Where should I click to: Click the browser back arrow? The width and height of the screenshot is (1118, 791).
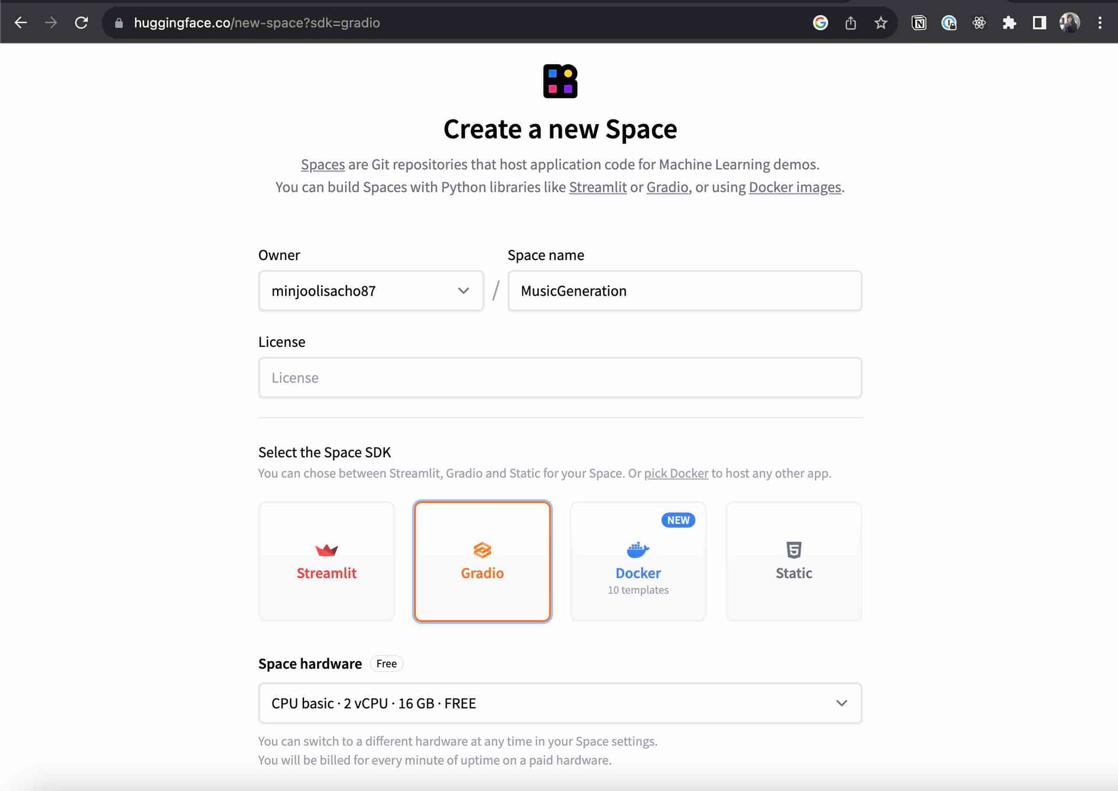pos(21,23)
